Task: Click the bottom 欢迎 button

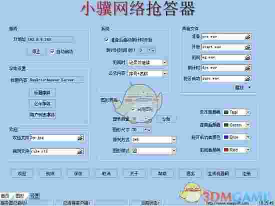Action: [x=22, y=174]
